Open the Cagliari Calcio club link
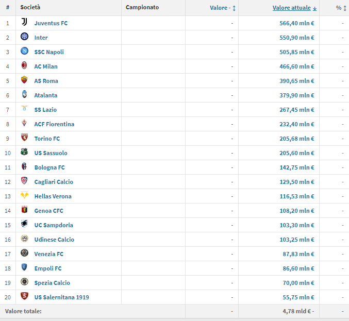This screenshot has height=321, width=349. coord(54,182)
